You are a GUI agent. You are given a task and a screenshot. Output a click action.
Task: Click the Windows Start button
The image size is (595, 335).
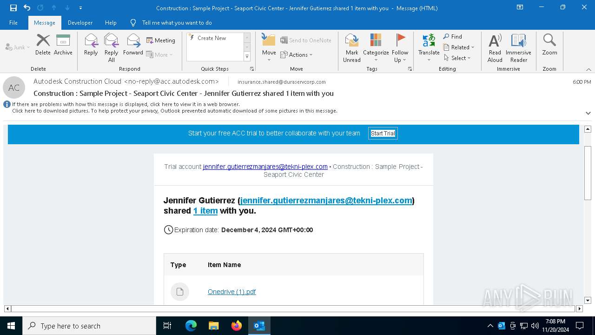[x=11, y=326]
